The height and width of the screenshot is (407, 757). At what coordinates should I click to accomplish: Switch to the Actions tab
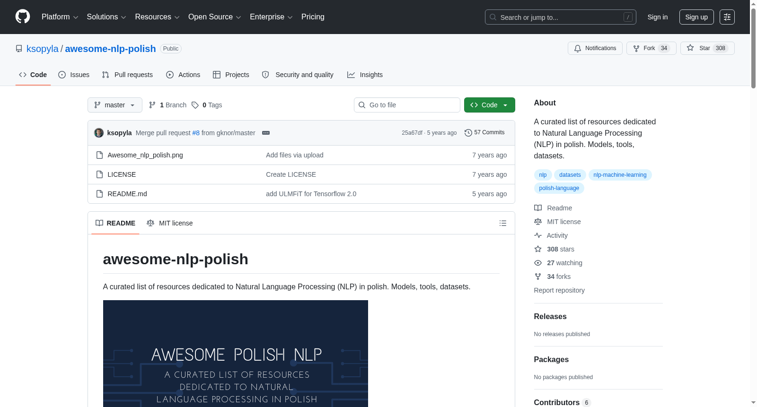coord(183,75)
